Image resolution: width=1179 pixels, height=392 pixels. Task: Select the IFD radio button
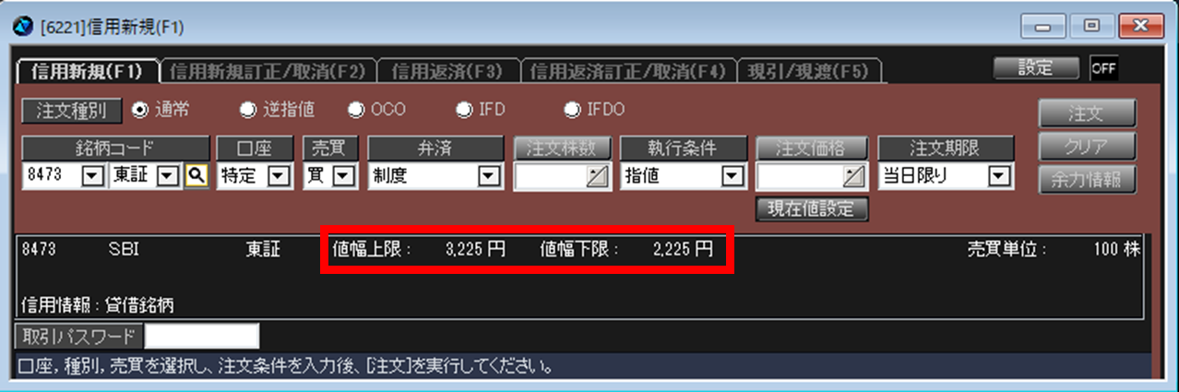(x=464, y=110)
